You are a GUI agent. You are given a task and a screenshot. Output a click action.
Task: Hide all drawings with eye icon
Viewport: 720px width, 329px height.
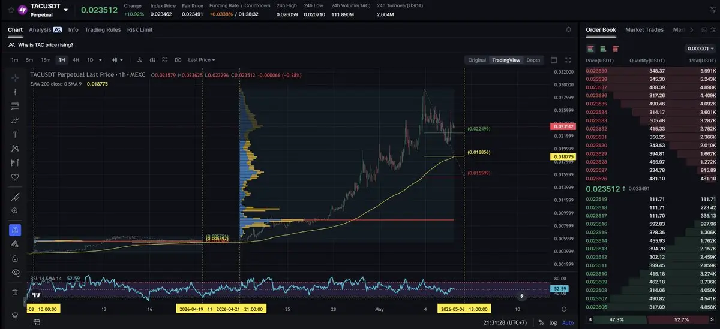tap(15, 272)
